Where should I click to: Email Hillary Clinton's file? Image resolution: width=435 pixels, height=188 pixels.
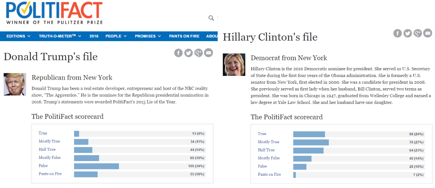coord(428,33)
